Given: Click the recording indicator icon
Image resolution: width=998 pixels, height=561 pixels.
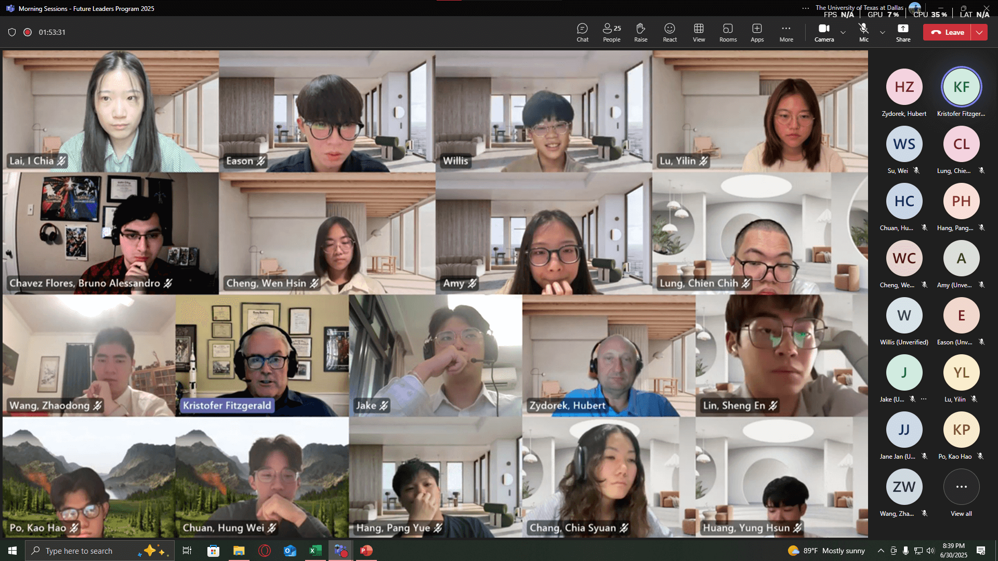Looking at the screenshot, I should pyautogui.click(x=28, y=32).
